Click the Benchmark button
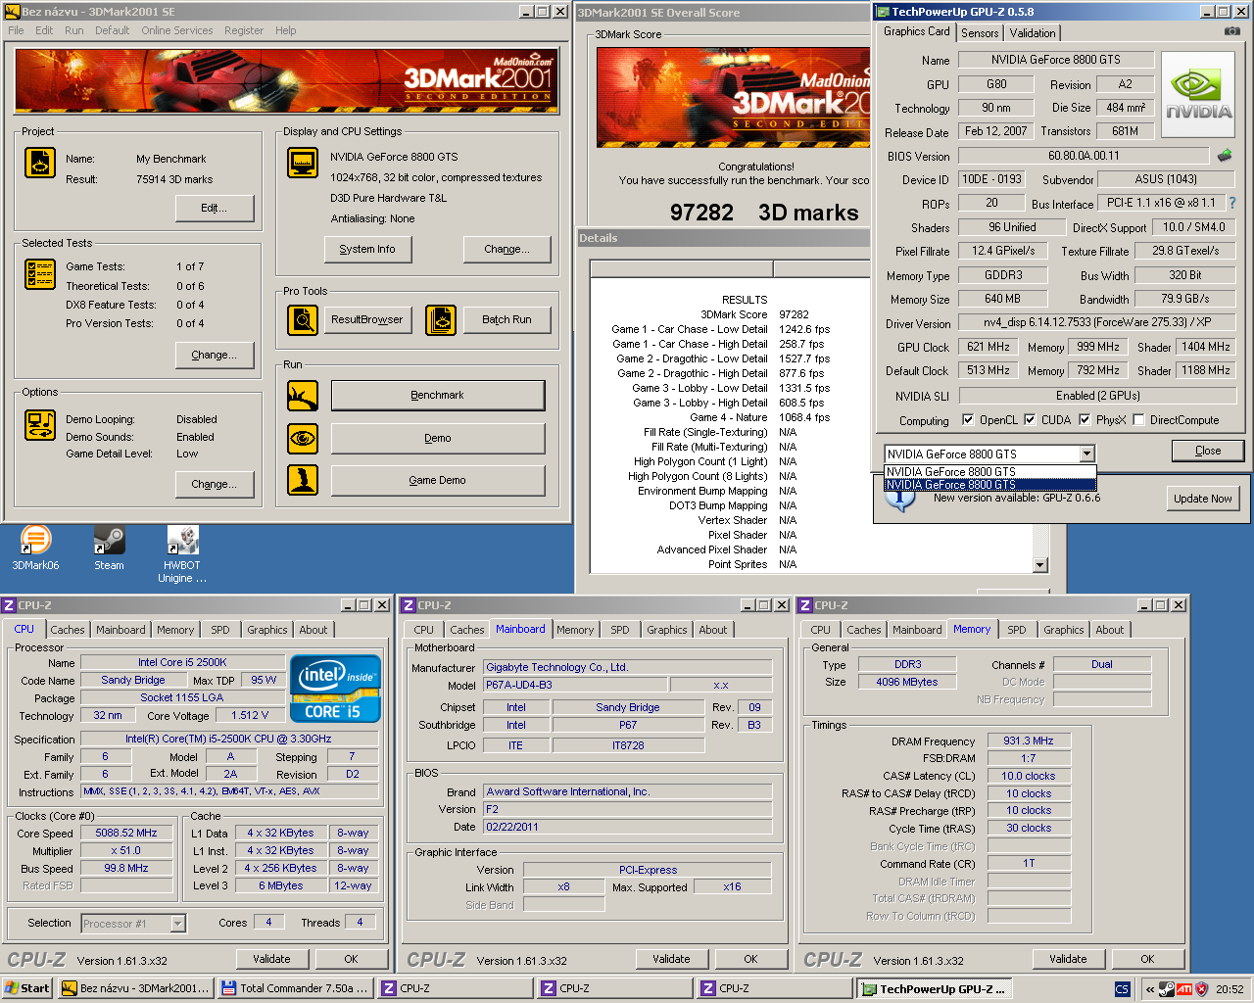Screen dimensions: 1254x1003 438,395
